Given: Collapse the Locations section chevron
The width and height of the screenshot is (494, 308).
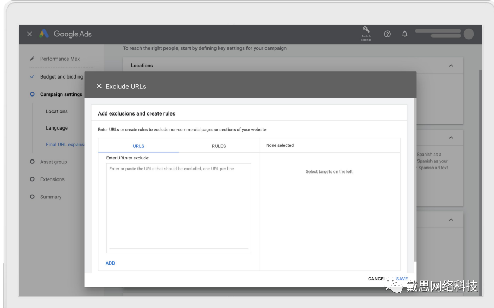Looking at the screenshot, I should [x=451, y=66].
